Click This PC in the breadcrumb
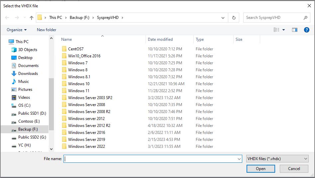Screen dimensions: 315x178 (55, 18)
